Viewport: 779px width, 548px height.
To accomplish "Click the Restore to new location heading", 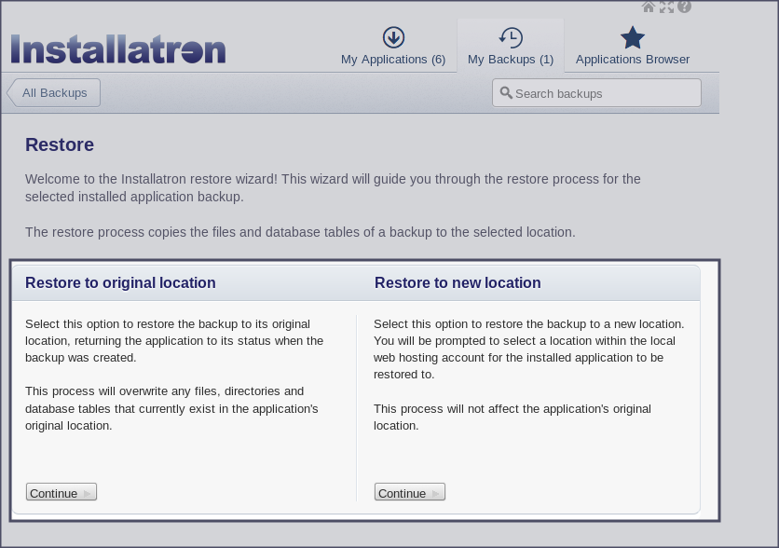I will pos(458,282).
